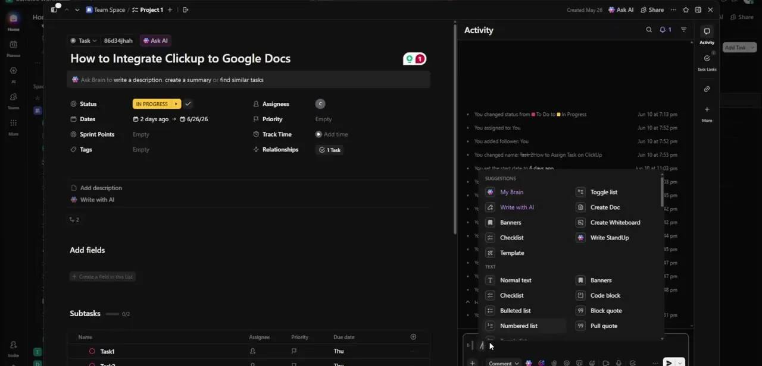The image size is (762, 366).
Task: Set the empty Sprint Points value
Action: tap(141, 134)
